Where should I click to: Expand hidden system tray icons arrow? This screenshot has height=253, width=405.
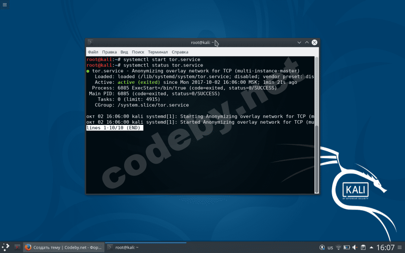pos(371,247)
